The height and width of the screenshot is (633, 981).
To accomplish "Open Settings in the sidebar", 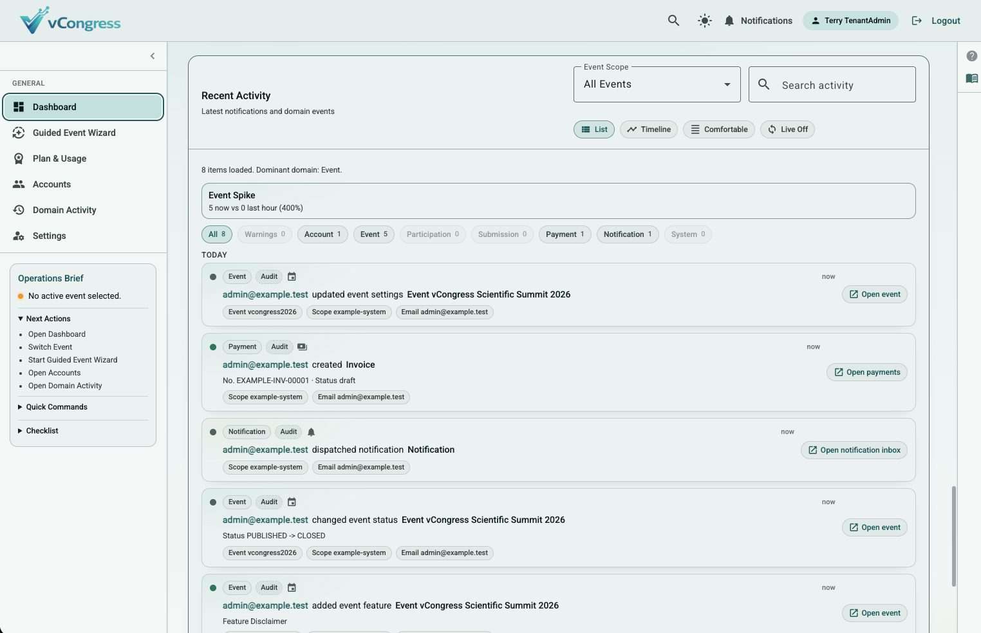I will 83,236.
